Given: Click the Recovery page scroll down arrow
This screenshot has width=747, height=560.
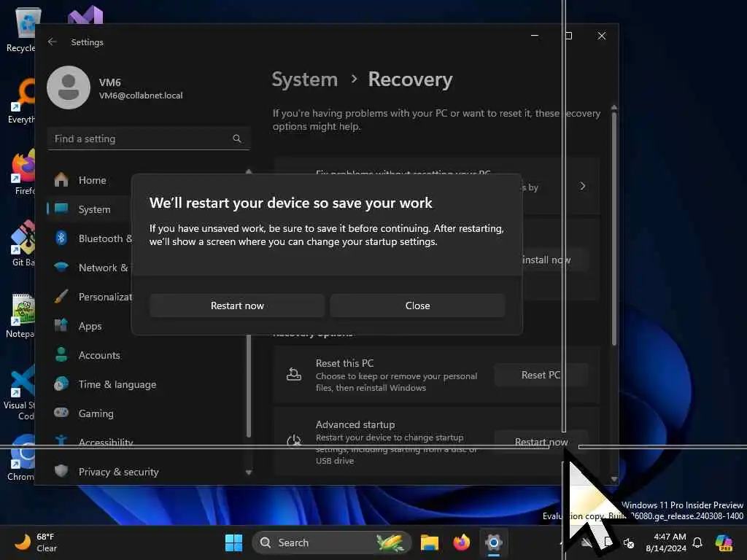Looking at the screenshot, I should (614, 479).
